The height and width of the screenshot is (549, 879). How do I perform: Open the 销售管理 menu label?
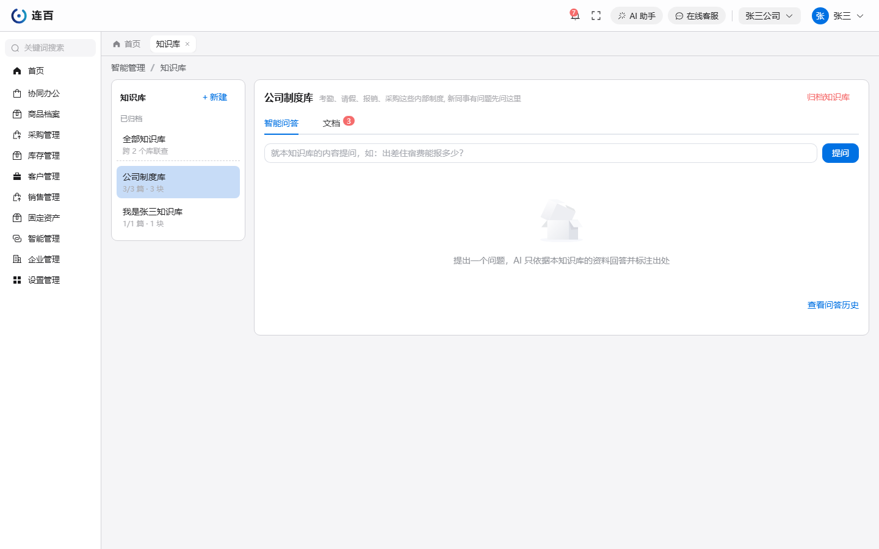point(44,197)
